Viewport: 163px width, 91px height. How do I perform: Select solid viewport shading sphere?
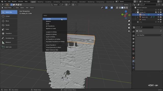pos(122,8)
